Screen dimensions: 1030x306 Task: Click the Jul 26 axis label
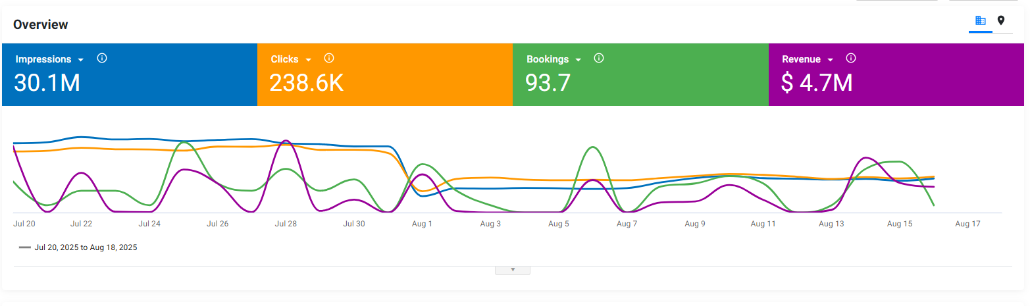[x=217, y=224]
